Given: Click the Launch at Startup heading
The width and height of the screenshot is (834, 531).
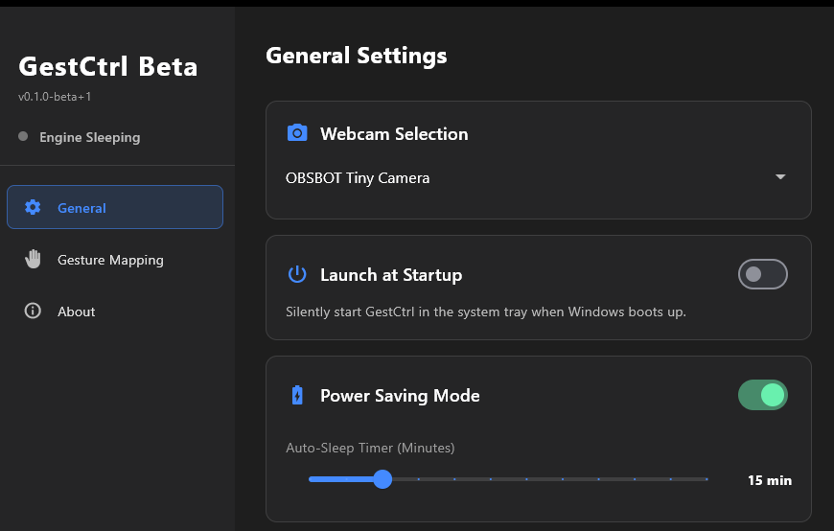Looking at the screenshot, I should point(391,275).
